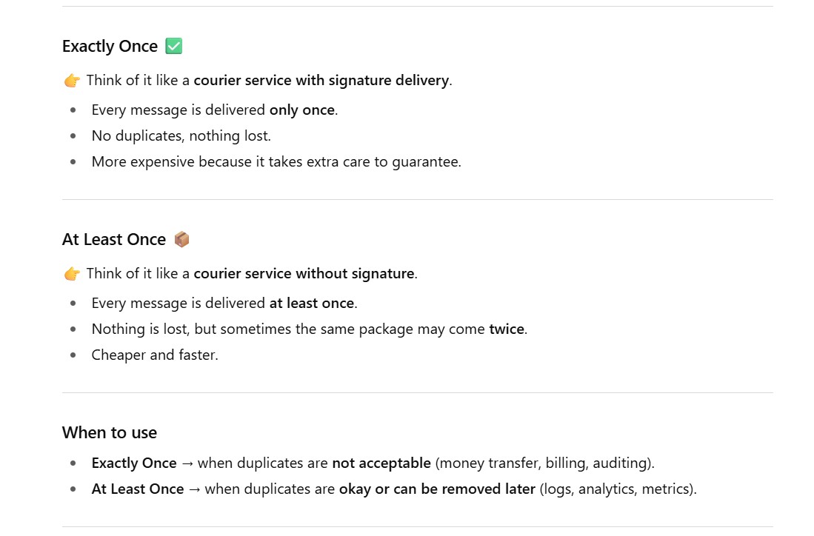Click the pointing hand emoji before 'without signature' line

(x=72, y=274)
